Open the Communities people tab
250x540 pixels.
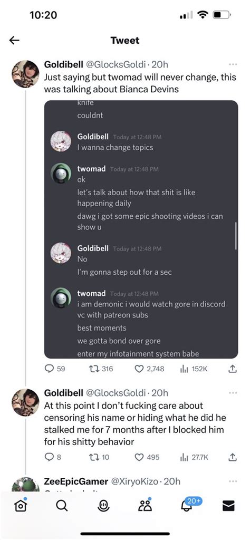pyautogui.click(x=145, y=505)
